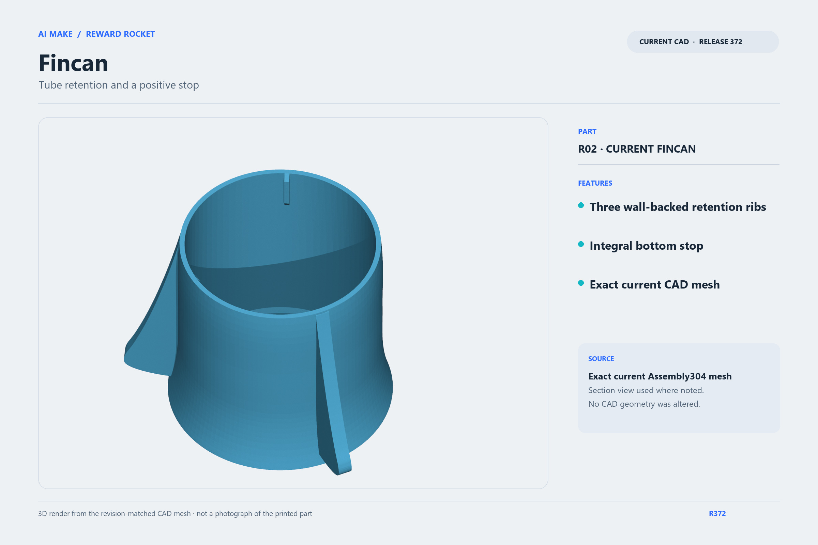The width and height of the screenshot is (818, 545).
Task: Select 'Section view used where noted.' line
Action: pos(646,390)
